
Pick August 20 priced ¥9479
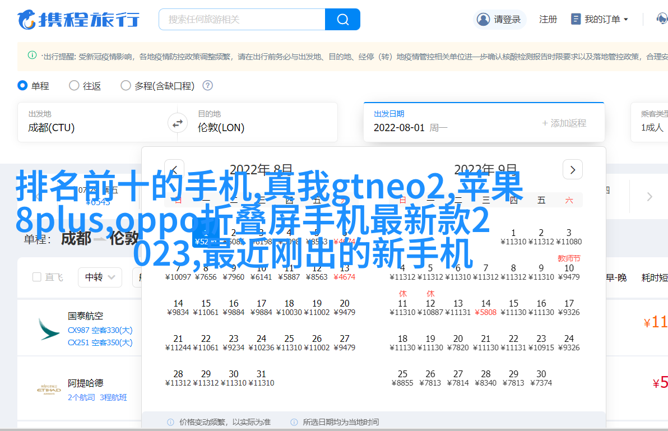pyautogui.click(x=345, y=308)
